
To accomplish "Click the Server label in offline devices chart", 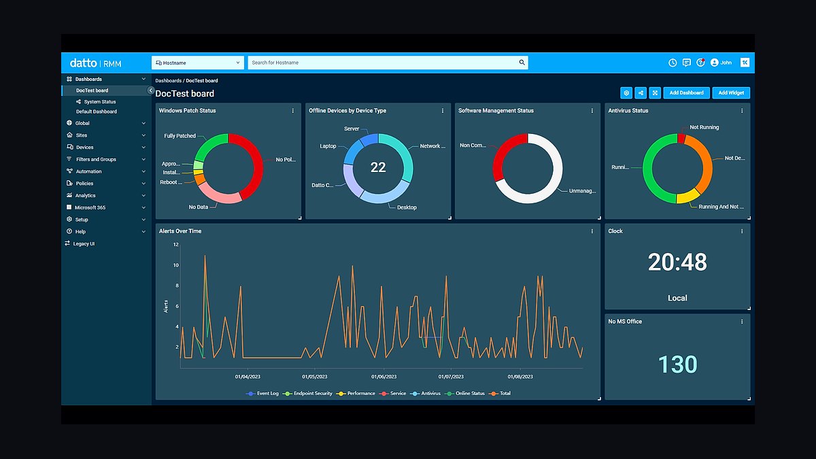I will pos(352,129).
